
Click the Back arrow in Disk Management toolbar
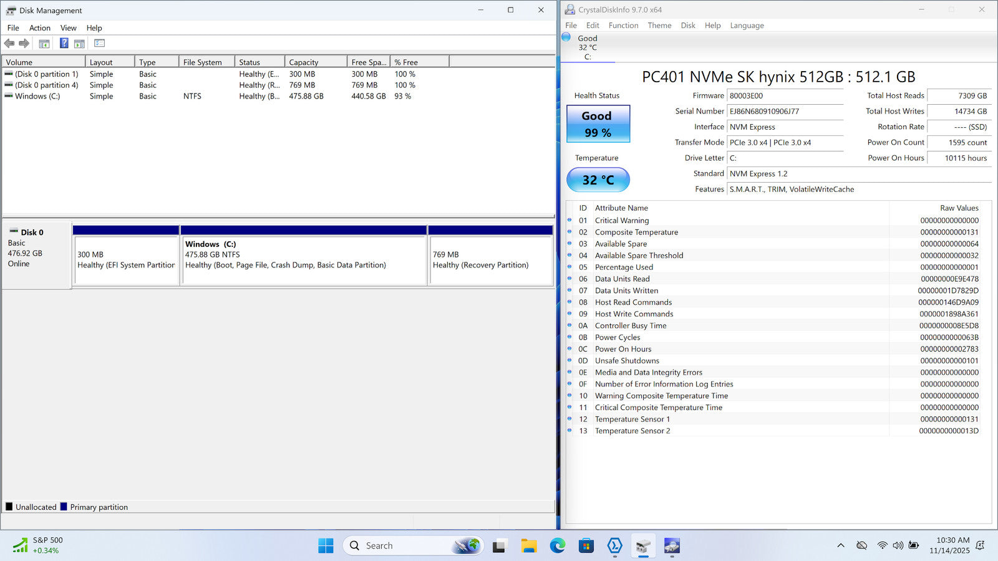[9, 44]
